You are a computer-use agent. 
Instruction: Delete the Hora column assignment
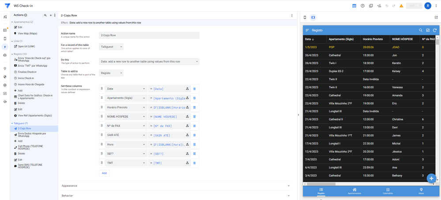coord(194,144)
